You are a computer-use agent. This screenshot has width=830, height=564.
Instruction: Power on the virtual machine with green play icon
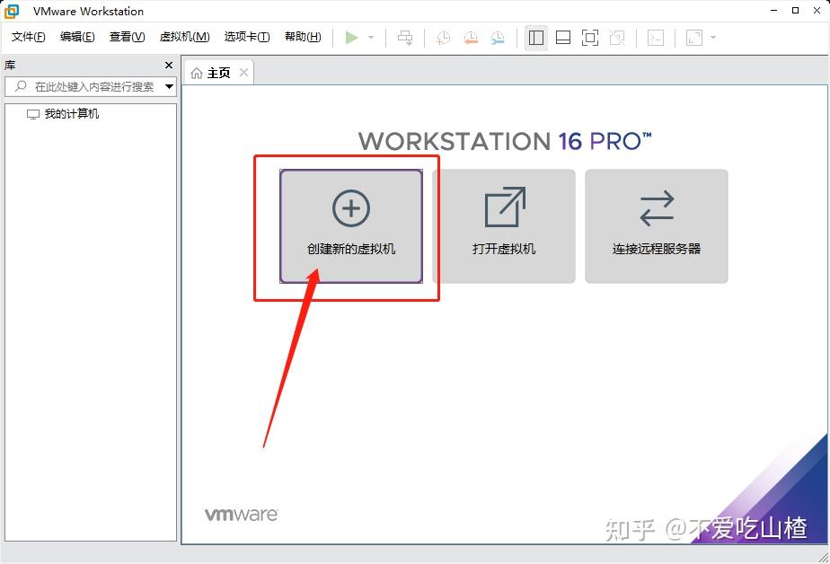(x=352, y=38)
